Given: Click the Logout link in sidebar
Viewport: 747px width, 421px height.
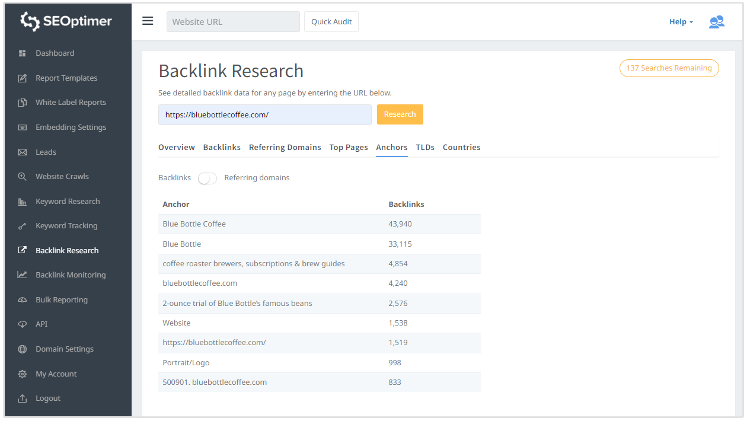Looking at the screenshot, I should pos(47,398).
